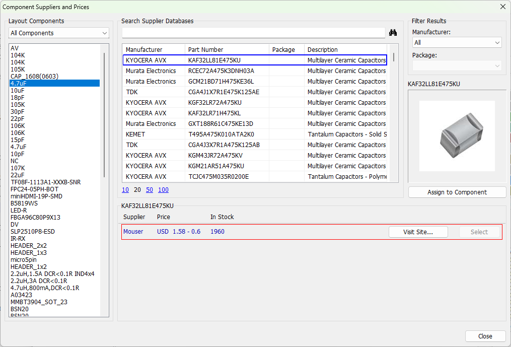
Task: Open the Manufacturer filter dropdown
Action: pos(457,42)
